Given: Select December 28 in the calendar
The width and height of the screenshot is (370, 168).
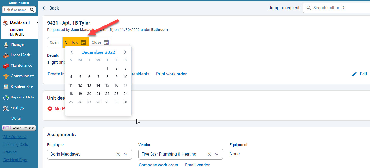Looking at the screenshot, I should click(x=98, y=102).
